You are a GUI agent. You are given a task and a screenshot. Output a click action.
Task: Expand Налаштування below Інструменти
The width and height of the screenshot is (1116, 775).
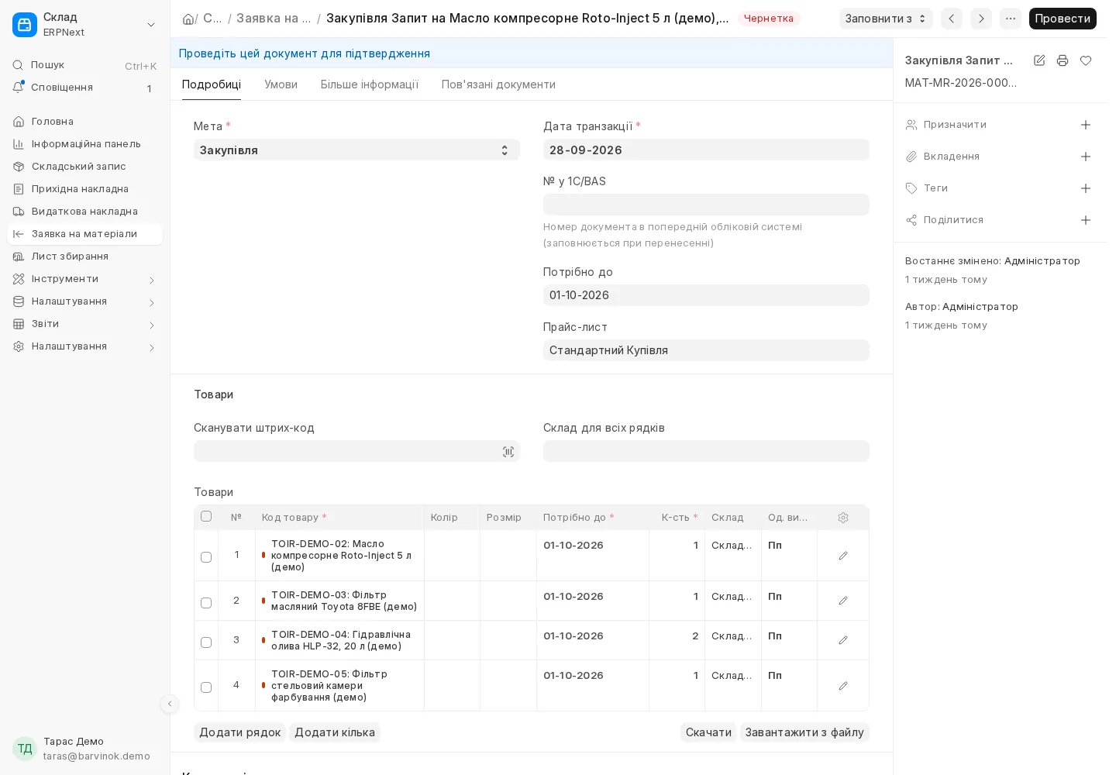pyautogui.click(x=84, y=301)
